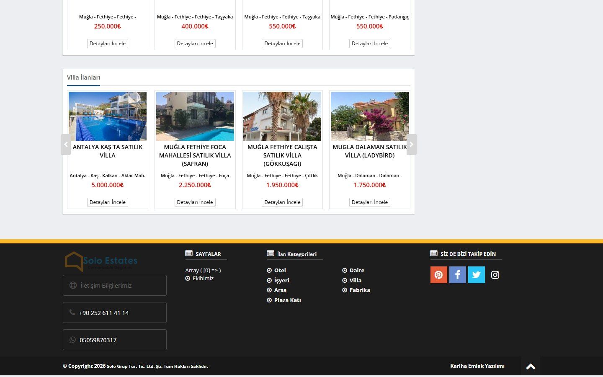Open the Facebook social icon
603x377 pixels.
[457, 275]
